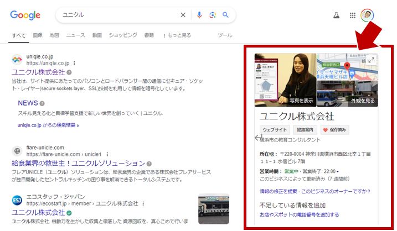This screenshot has height=231, width=397.
Task: Expand the もっと見る more tabs menu
Action: [x=177, y=35]
